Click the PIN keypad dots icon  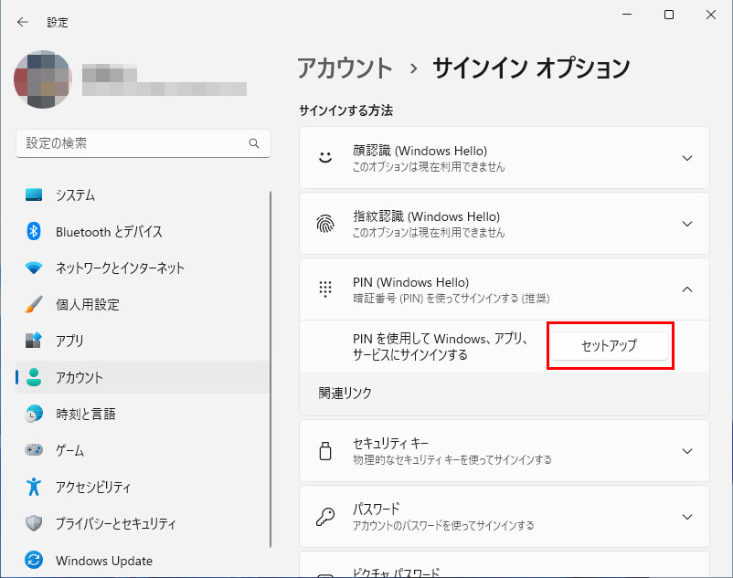[x=325, y=289]
